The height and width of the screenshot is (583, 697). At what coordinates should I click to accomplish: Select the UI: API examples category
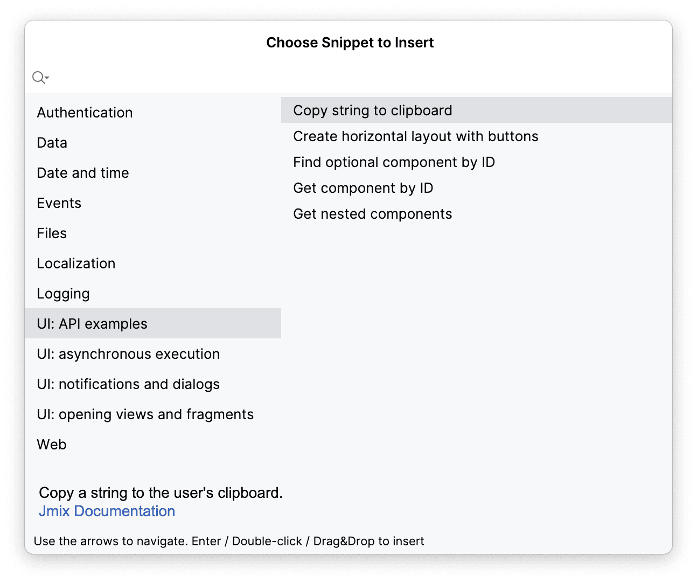tap(92, 324)
